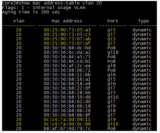Click MAC address 00:50:56:b8:6b:8f
160x133 pixels.
[67, 115]
